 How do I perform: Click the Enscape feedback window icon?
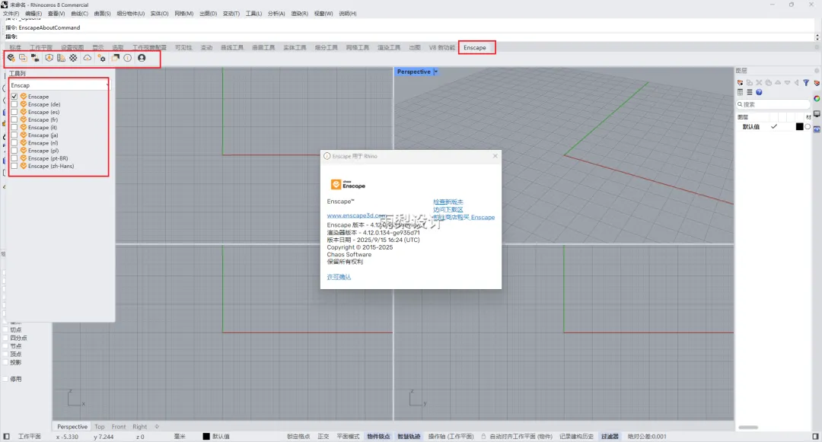pos(116,58)
